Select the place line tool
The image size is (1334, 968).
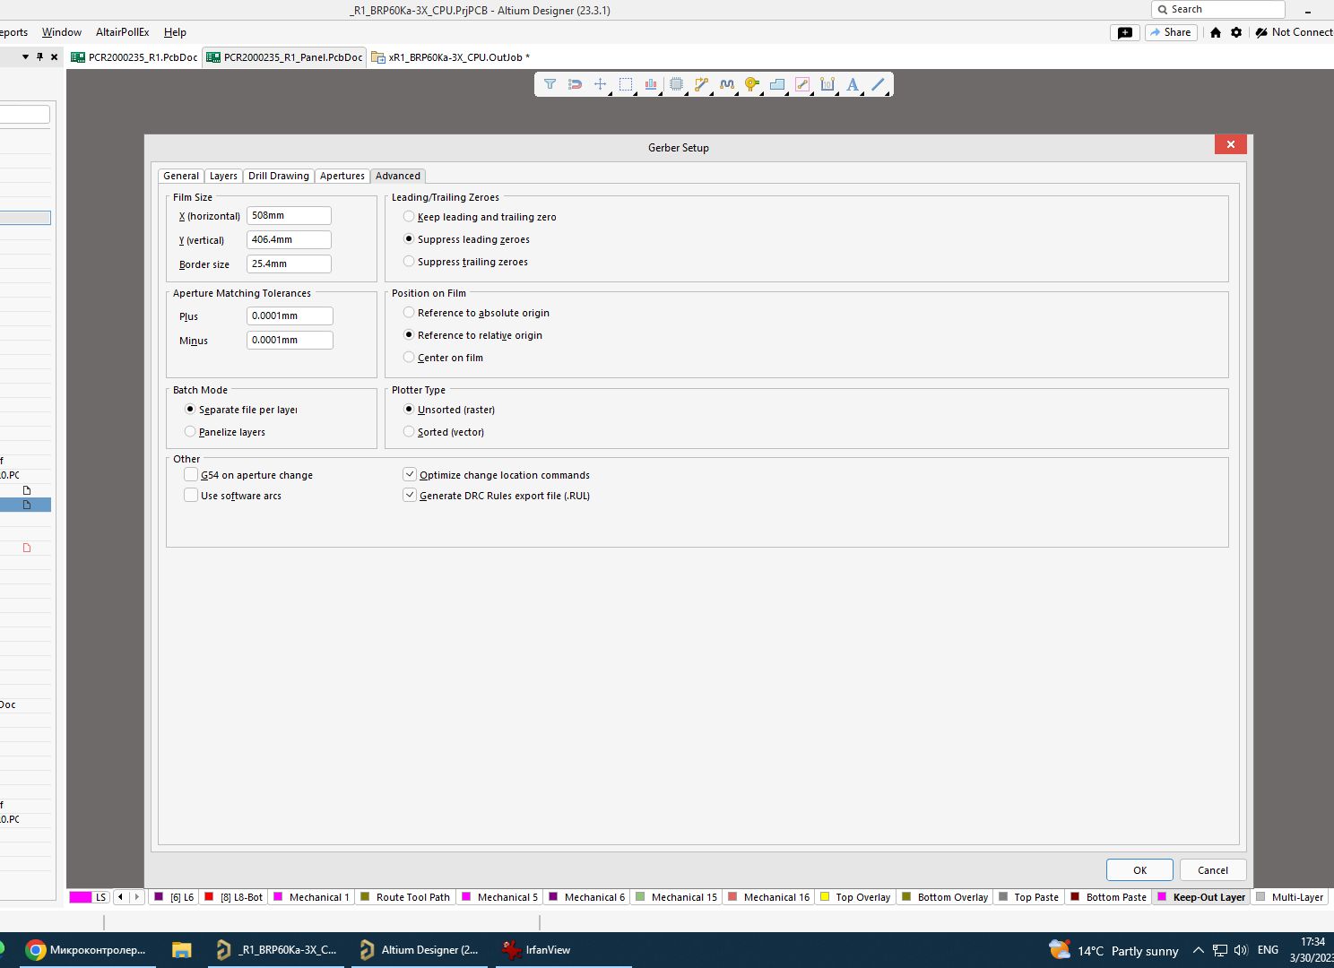879,84
